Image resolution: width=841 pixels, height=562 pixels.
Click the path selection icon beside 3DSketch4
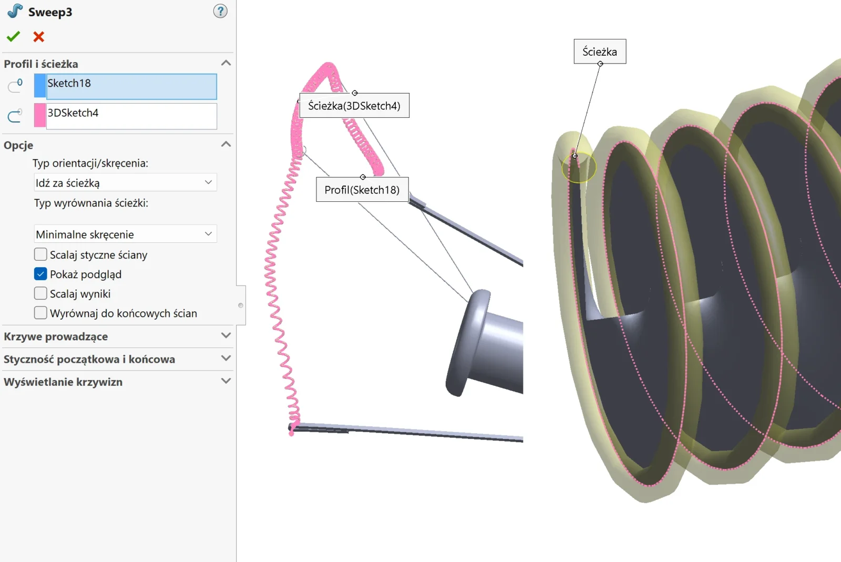[x=15, y=115]
